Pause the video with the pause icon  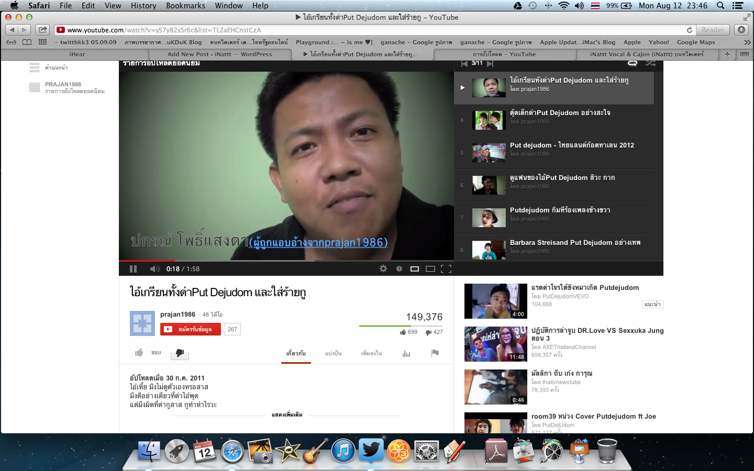point(133,268)
